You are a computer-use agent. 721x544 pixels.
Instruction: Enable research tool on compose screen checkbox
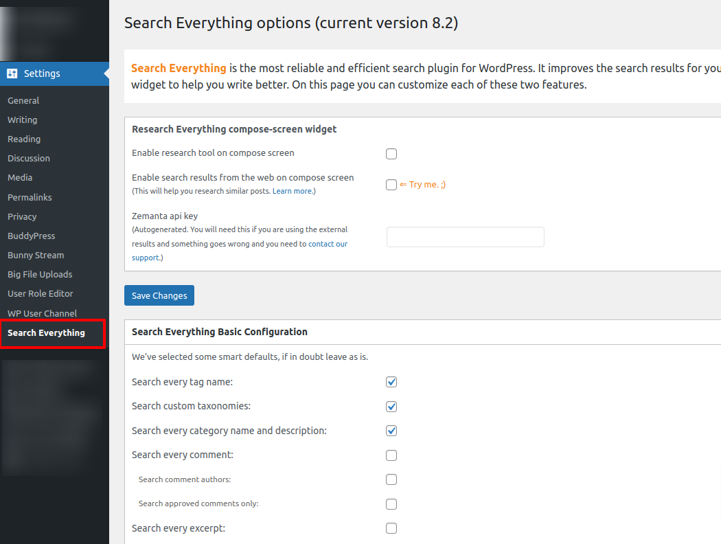(x=391, y=154)
